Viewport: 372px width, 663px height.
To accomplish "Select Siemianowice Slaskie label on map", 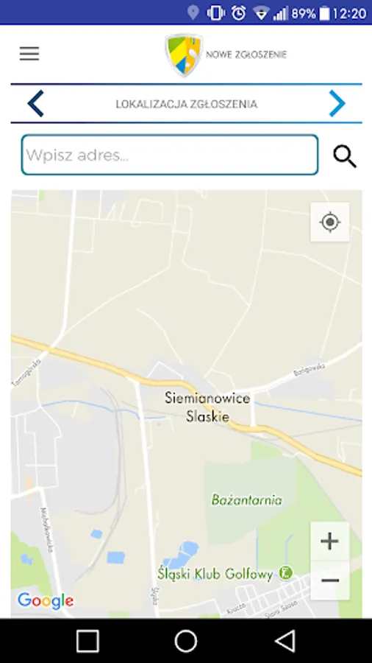I will click(x=207, y=407).
